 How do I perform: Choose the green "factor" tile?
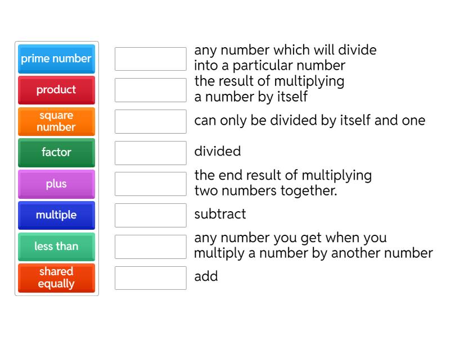[56, 152]
